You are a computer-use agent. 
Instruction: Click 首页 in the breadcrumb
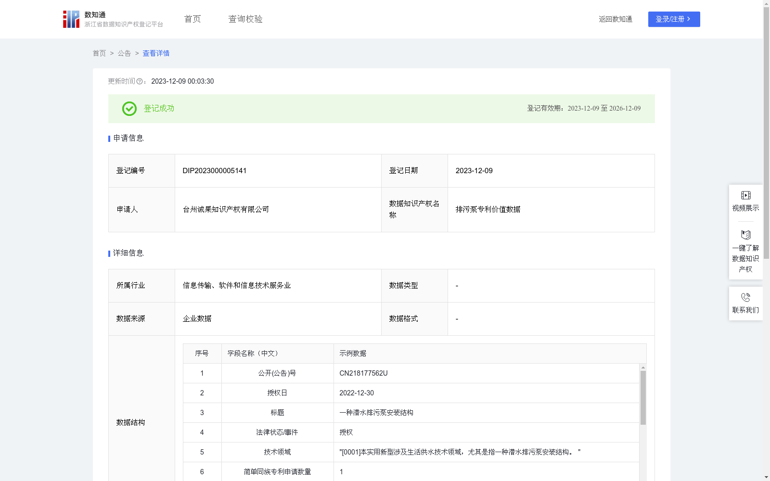click(99, 53)
